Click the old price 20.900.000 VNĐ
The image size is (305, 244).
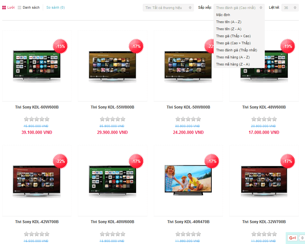click(263, 126)
